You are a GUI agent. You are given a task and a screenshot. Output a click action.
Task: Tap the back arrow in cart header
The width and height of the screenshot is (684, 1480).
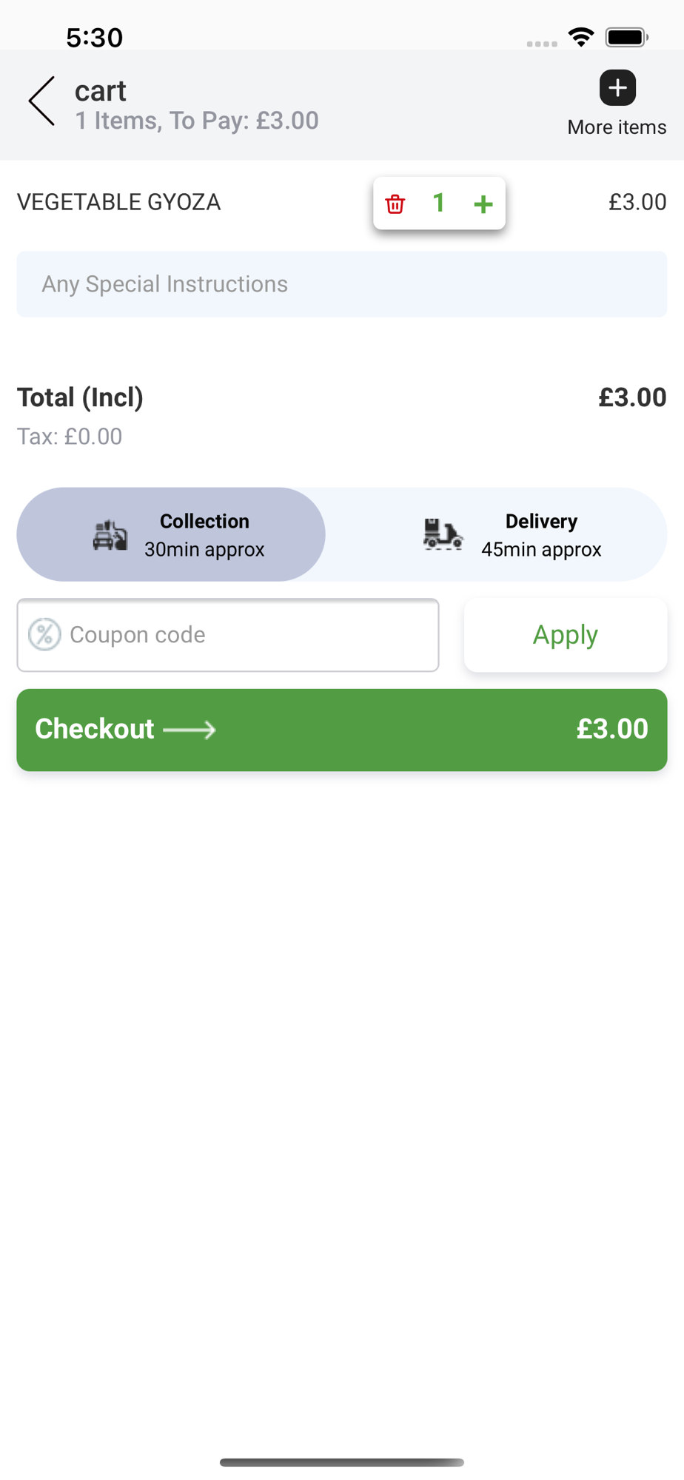click(41, 101)
